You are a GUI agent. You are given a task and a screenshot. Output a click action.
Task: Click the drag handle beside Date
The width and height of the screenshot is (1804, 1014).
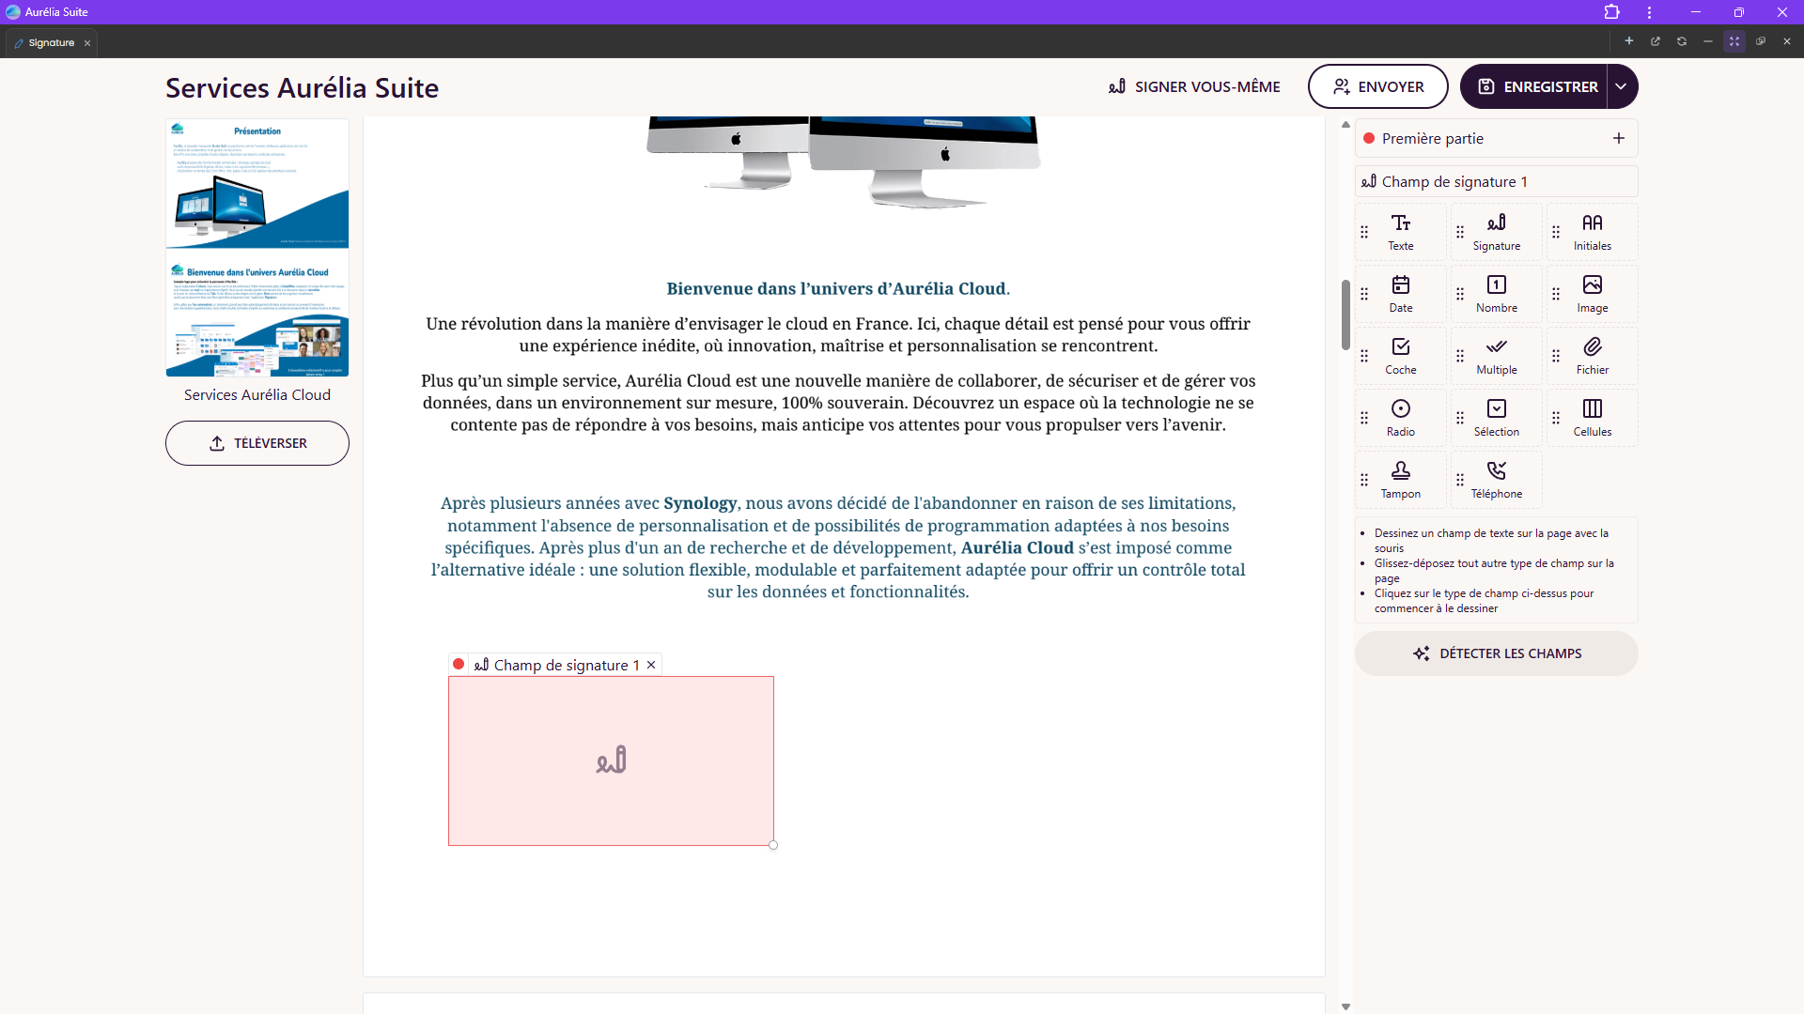[1364, 294]
